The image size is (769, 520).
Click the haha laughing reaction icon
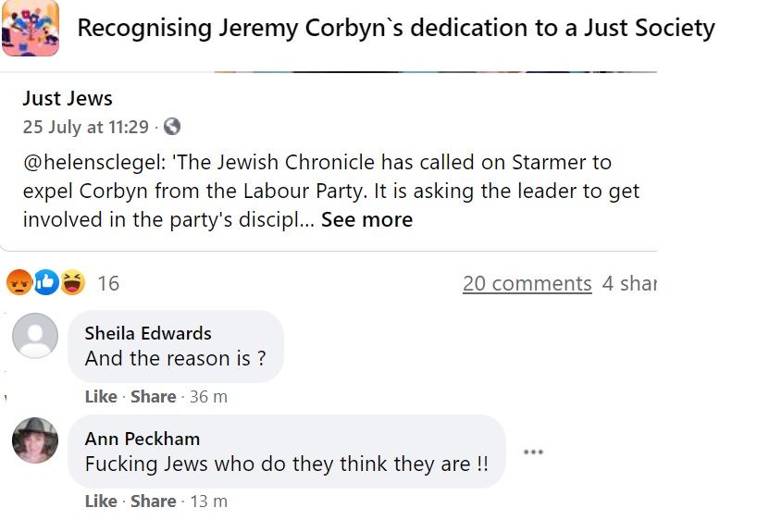(72, 282)
